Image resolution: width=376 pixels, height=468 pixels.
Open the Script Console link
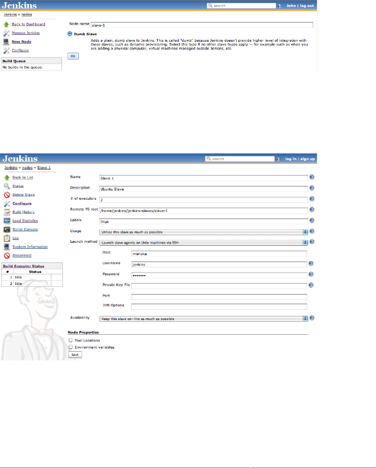(25, 229)
